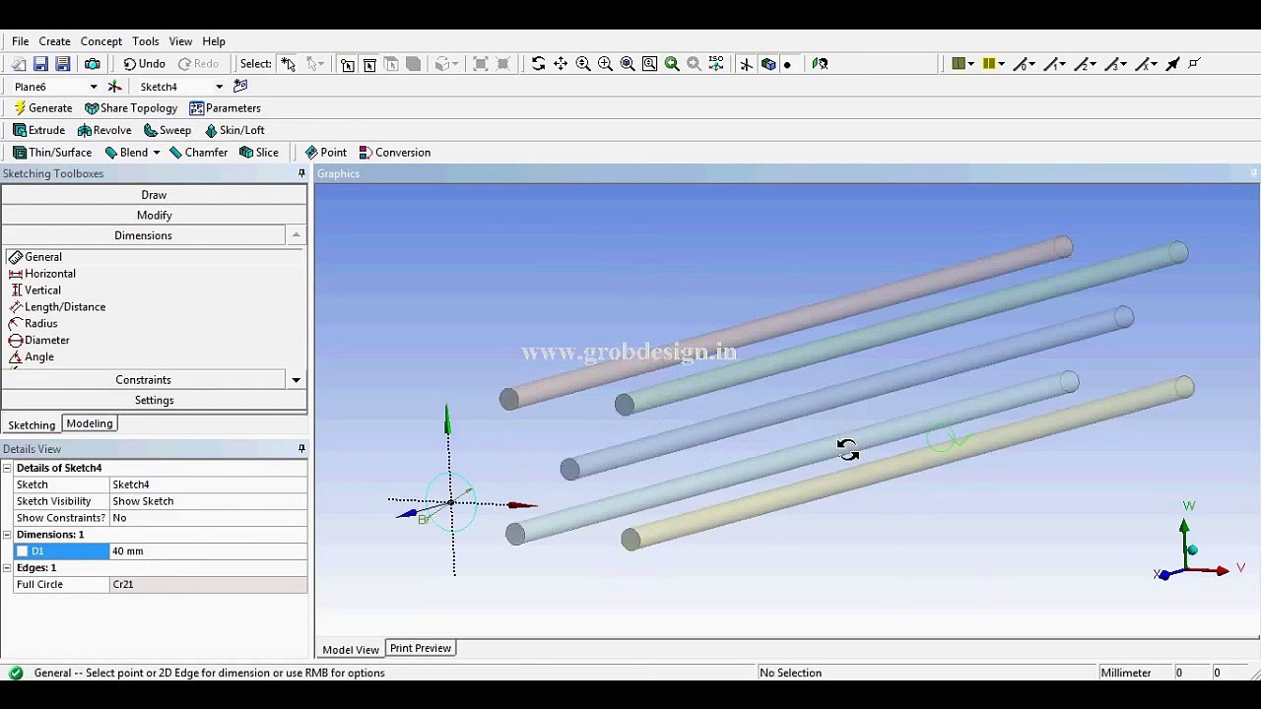Click the Revolve button
Screen dimensions: 1261x709
104,130
